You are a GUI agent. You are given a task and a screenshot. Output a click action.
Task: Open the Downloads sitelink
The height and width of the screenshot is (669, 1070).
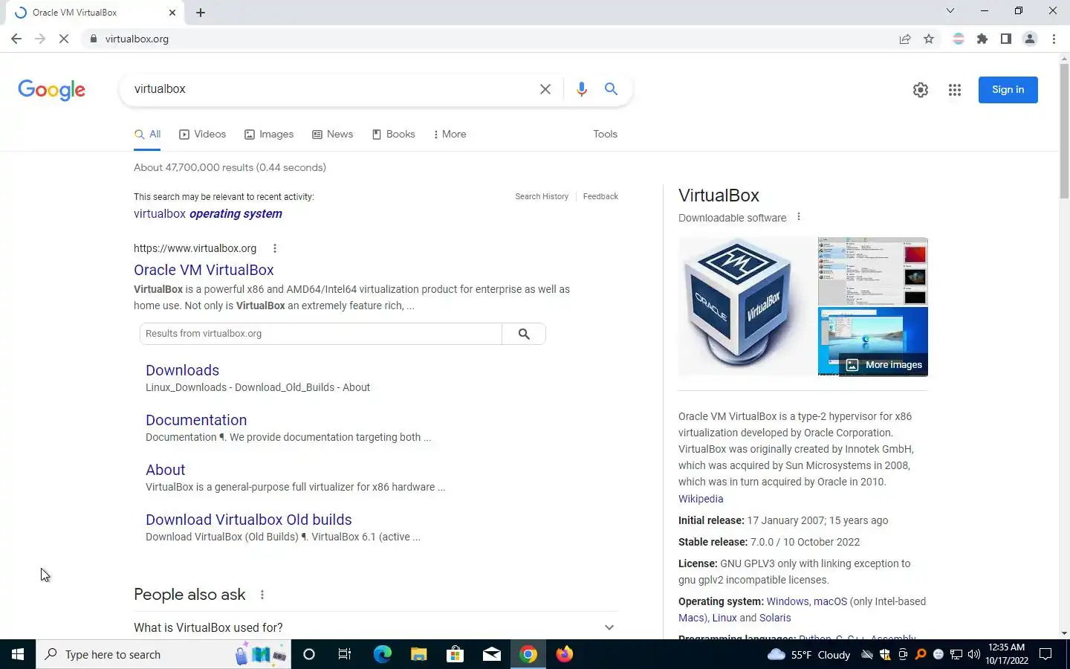[x=182, y=370]
